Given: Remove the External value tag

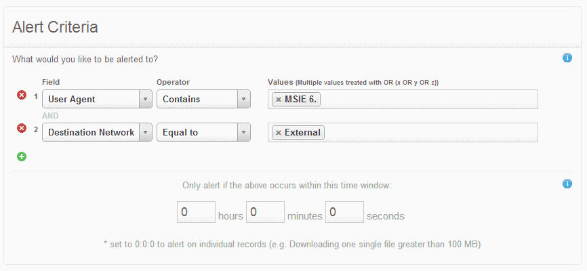Looking at the screenshot, I should click(x=278, y=133).
